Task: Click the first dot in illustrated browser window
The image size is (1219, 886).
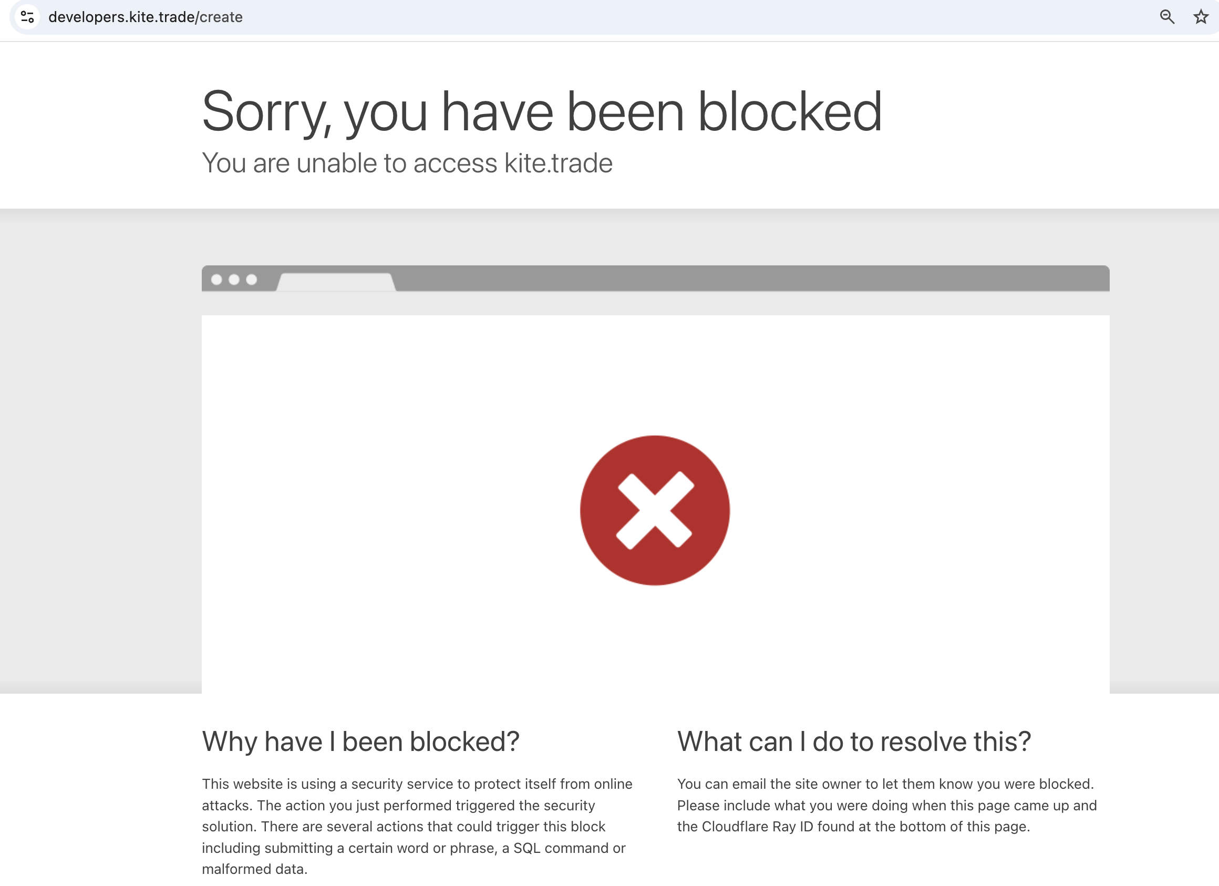Action: [216, 280]
